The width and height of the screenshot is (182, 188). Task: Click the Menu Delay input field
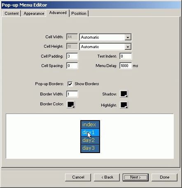pos(126,66)
